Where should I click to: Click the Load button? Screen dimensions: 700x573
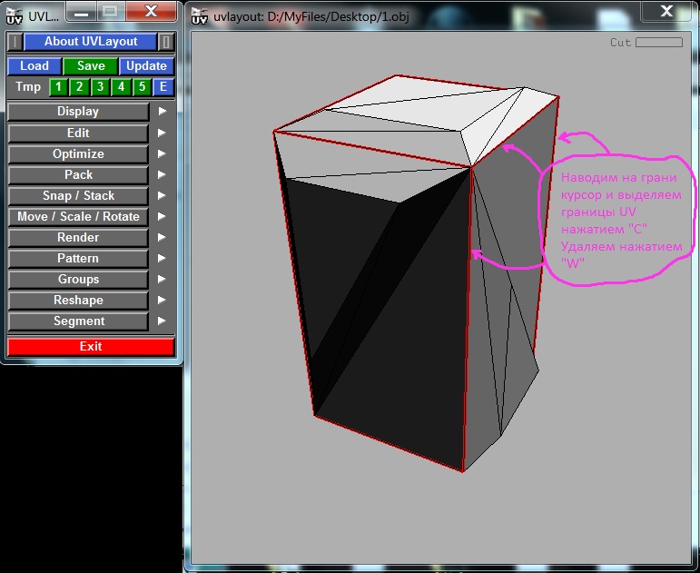(x=35, y=66)
